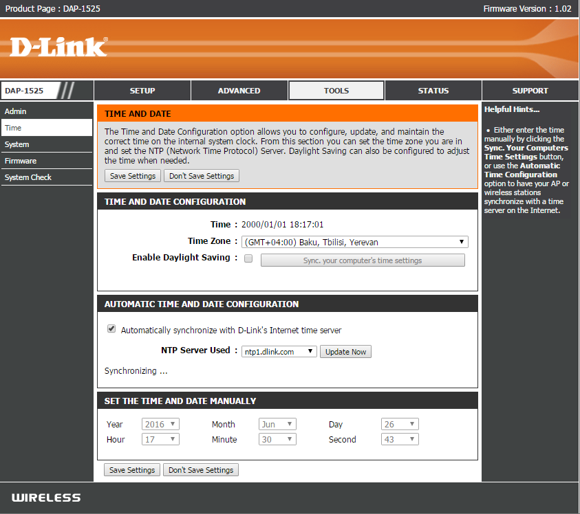Select Time in the sidebar
The image size is (580, 514).
click(x=47, y=128)
